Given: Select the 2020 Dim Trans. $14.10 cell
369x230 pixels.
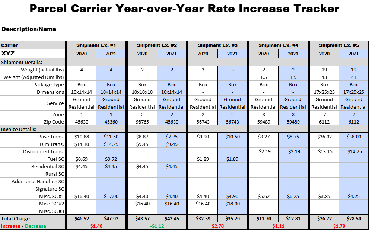Looking at the screenshot, I should tap(82, 144).
